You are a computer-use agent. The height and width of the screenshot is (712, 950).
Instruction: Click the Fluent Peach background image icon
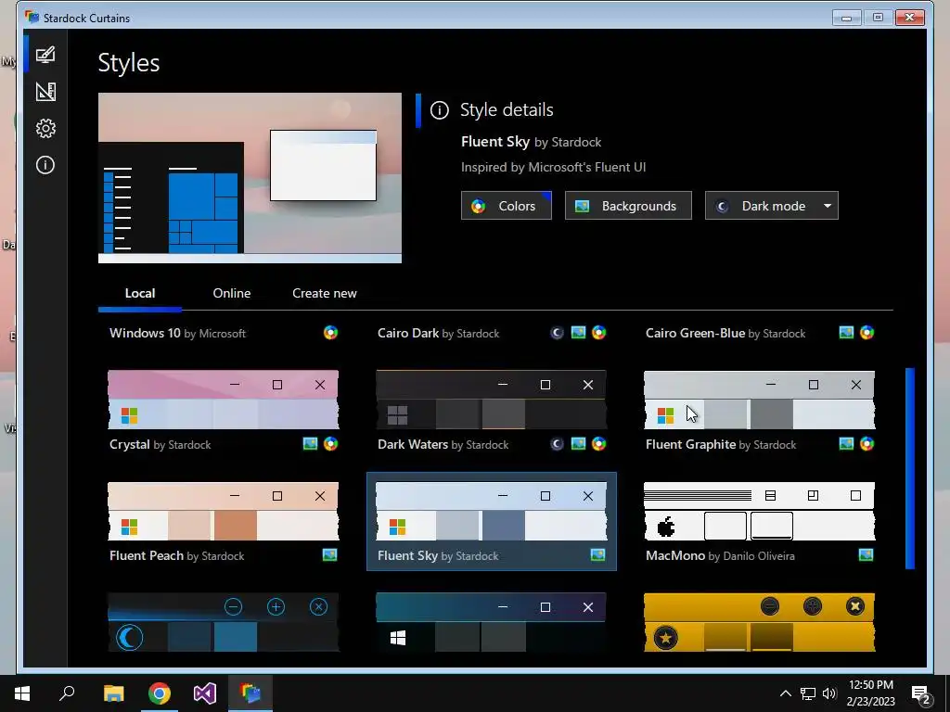coord(329,554)
